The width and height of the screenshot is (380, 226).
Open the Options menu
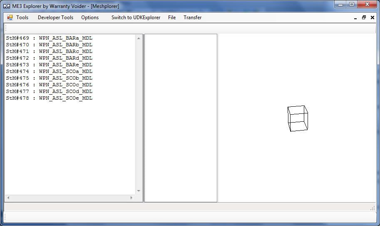click(x=90, y=18)
